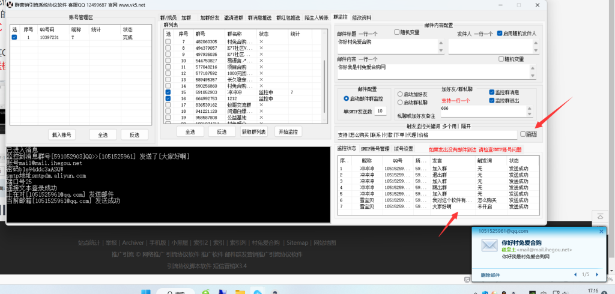Click the taskbar clock showing 17:16
Screen dimensions: 615x294
[x=593, y=291]
